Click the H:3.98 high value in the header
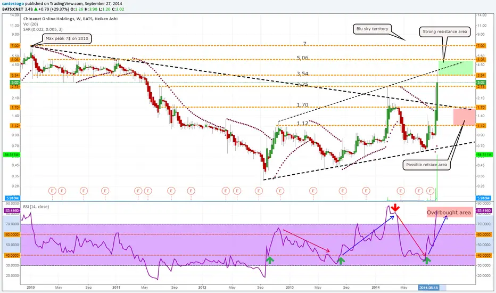This screenshot has height=293, width=496. coord(91,9)
